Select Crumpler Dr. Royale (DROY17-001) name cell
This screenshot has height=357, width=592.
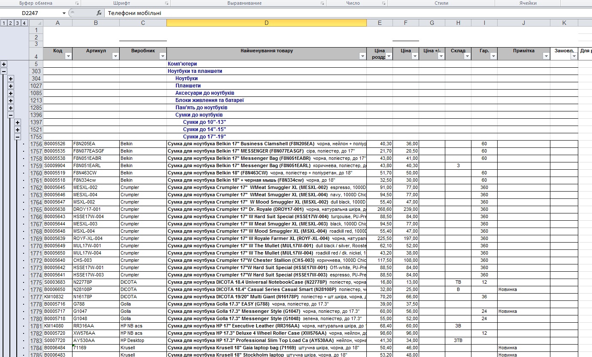tap(266, 210)
